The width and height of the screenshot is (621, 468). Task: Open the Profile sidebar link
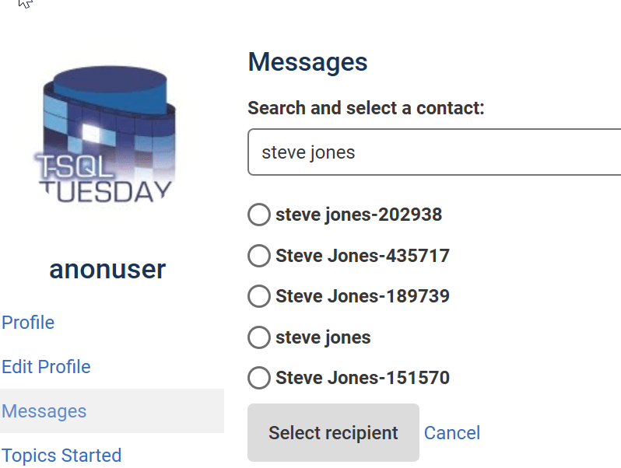coord(28,323)
